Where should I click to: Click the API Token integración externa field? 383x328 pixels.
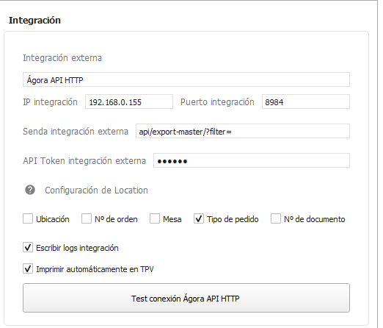coord(252,160)
